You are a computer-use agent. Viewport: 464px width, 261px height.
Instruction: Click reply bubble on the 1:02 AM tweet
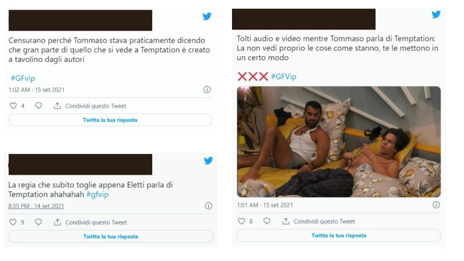coord(39,106)
